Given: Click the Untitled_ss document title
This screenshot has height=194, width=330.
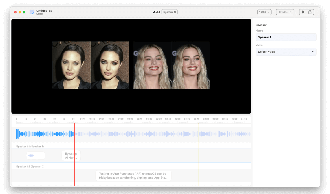Looking at the screenshot, I should click(x=44, y=11).
